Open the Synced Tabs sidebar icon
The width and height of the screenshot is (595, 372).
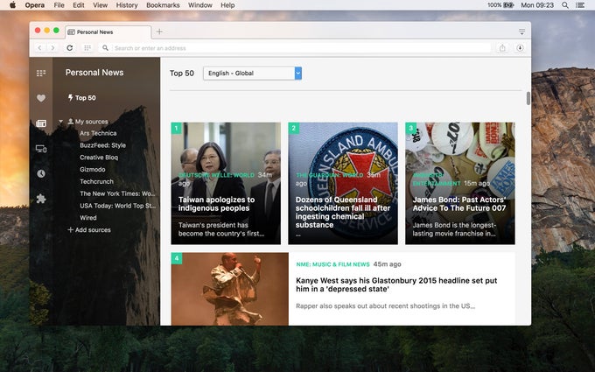point(41,149)
